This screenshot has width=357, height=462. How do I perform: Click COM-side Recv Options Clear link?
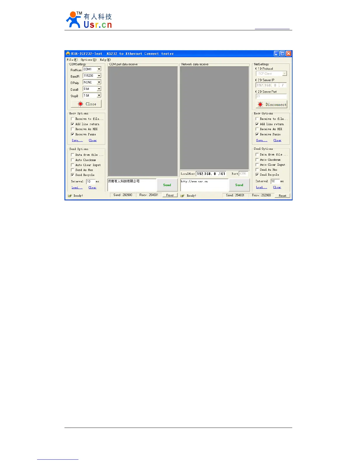click(93, 140)
